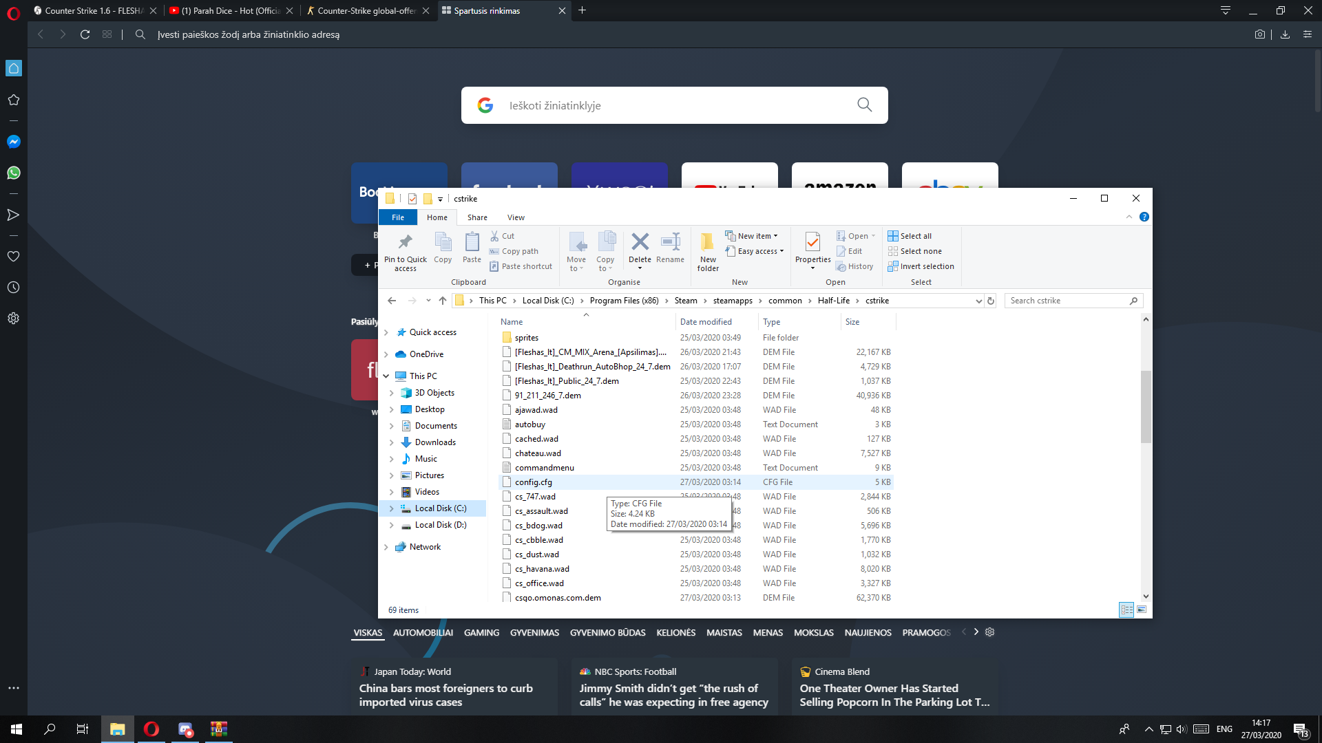The image size is (1322, 743).
Task: Expand OneDrive tree node
Action: [x=386, y=354]
